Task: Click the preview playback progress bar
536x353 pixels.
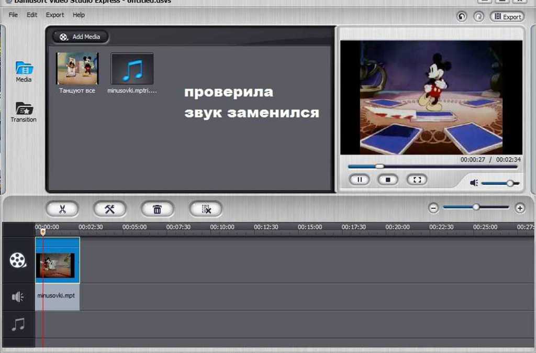Action: 432,167
